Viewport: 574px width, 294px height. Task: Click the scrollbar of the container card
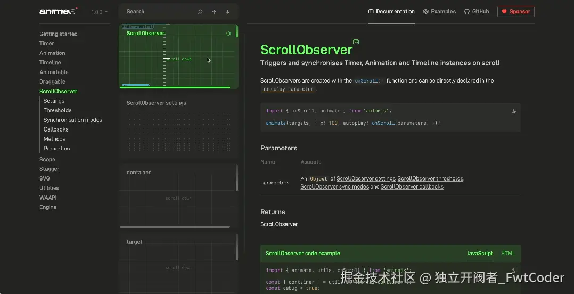(x=237, y=178)
